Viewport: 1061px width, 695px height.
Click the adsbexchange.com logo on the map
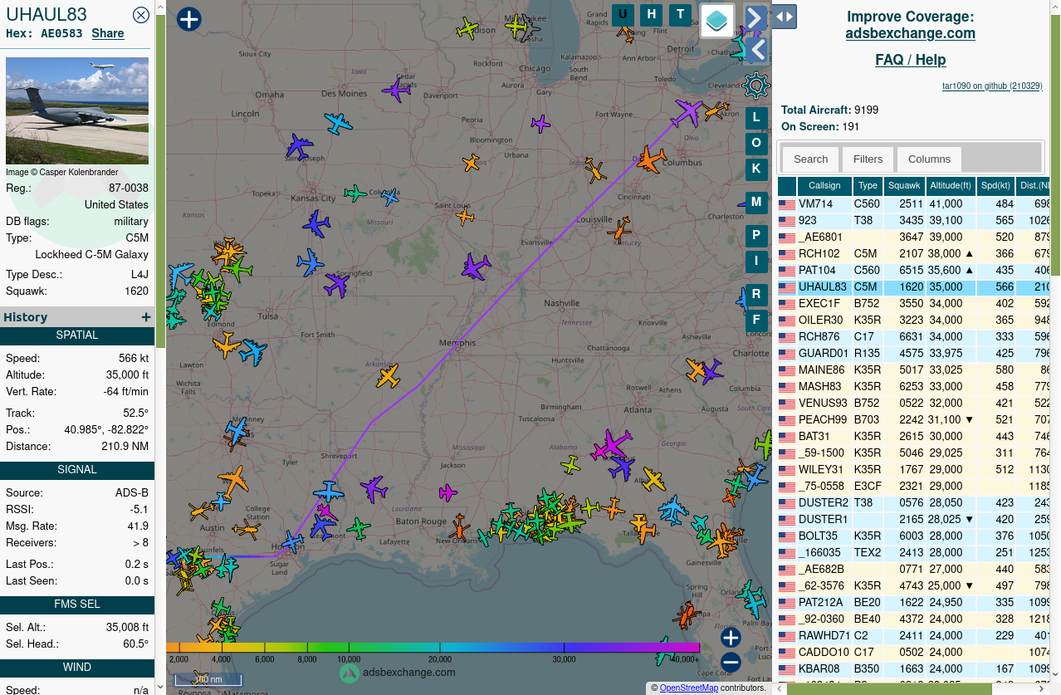(x=398, y=673)
